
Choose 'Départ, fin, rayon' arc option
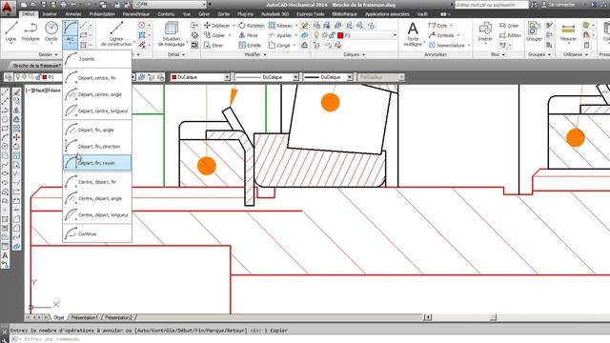[97, 163]
